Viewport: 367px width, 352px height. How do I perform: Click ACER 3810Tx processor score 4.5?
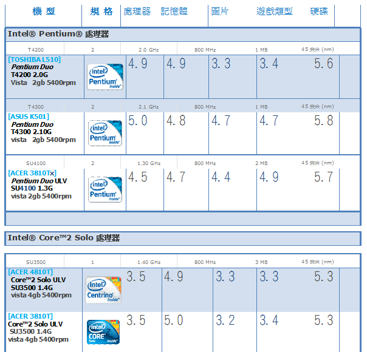[x=137, y=177]
